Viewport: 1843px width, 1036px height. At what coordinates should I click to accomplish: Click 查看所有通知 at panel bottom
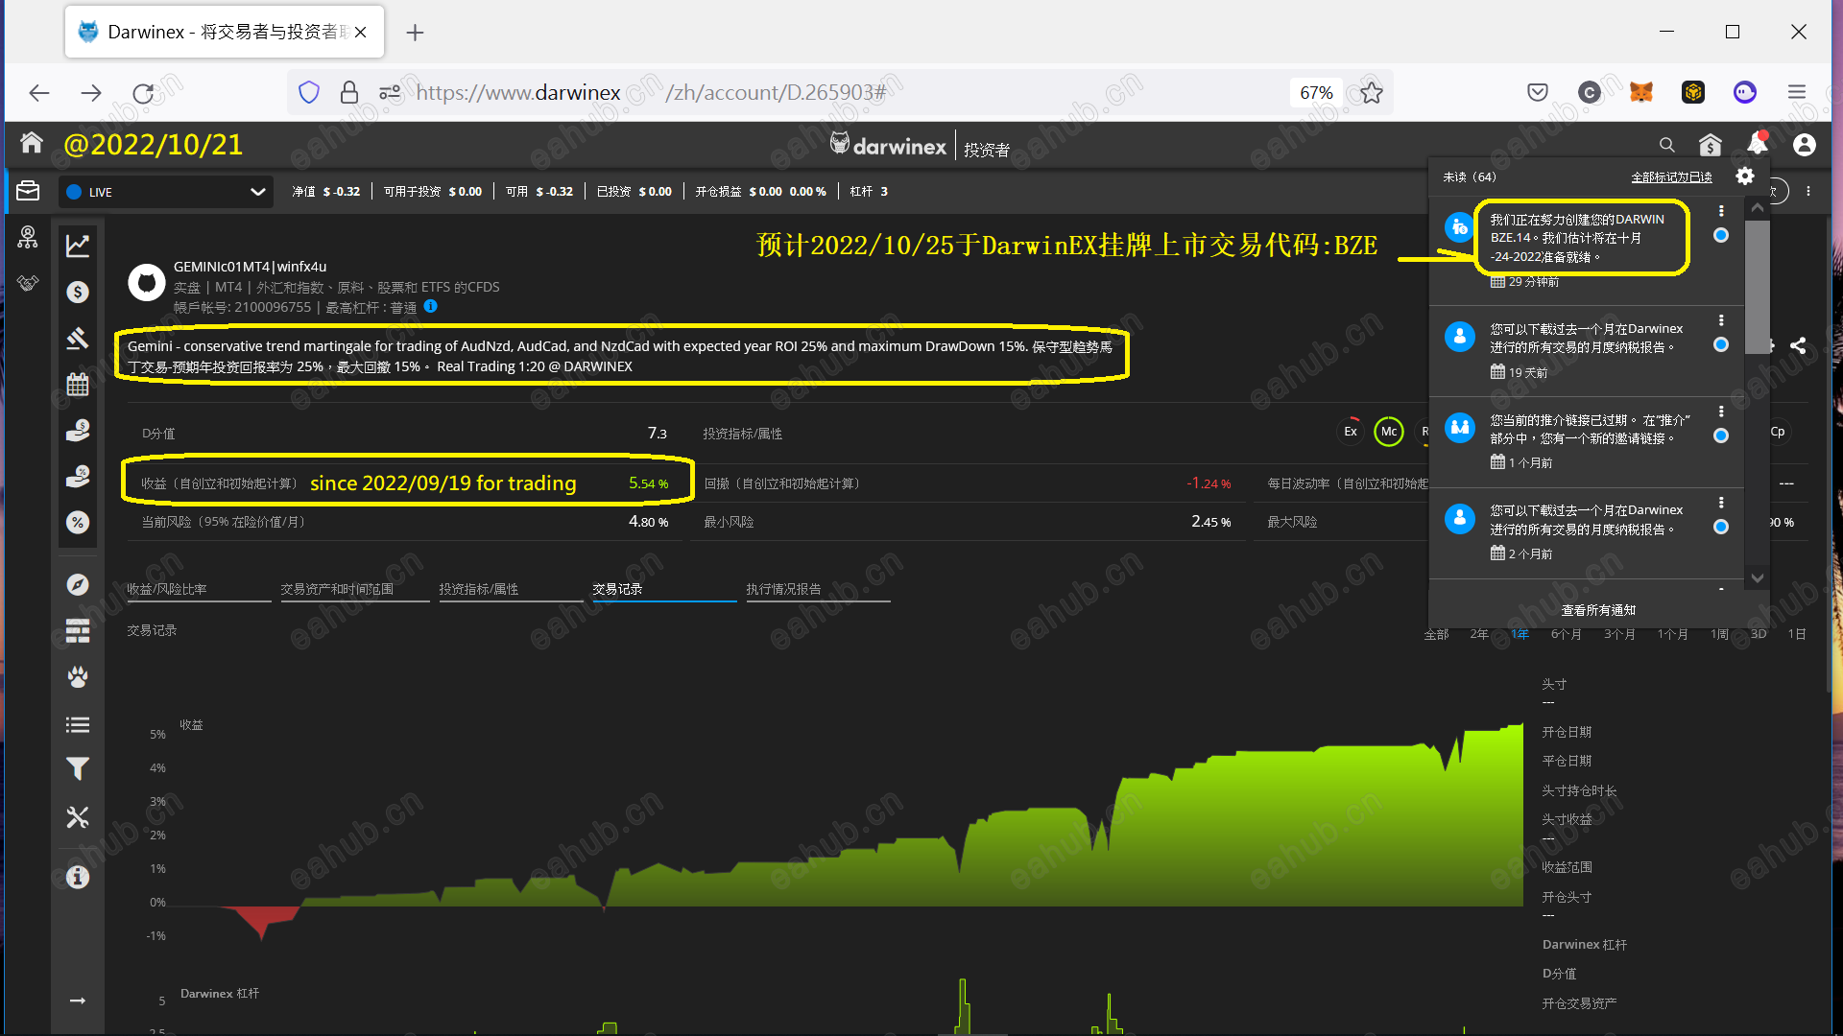(1598, 610)
